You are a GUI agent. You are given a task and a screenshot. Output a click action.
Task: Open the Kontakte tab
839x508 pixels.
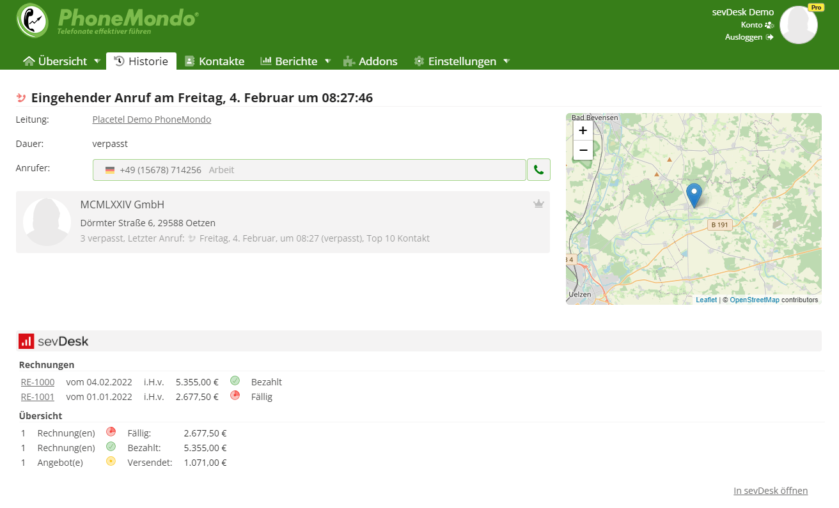215,61
